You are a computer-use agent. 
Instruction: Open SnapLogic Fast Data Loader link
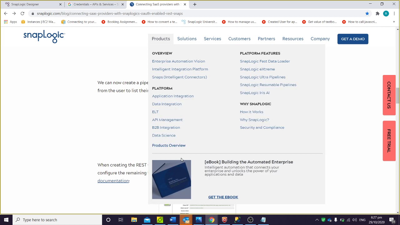coord(265,61)
